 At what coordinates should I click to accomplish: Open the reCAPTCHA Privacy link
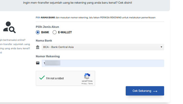[x=84, y=84]
